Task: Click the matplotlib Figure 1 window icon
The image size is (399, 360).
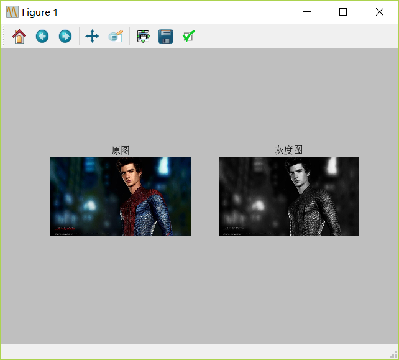Action: 12,12
